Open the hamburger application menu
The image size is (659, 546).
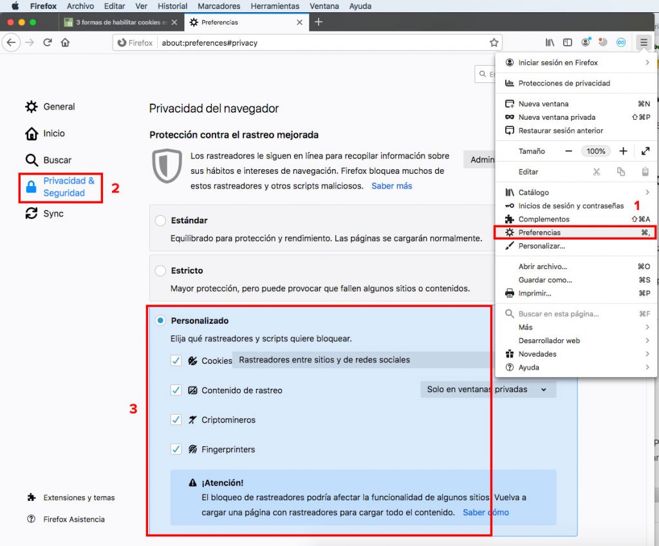(644, 42)
